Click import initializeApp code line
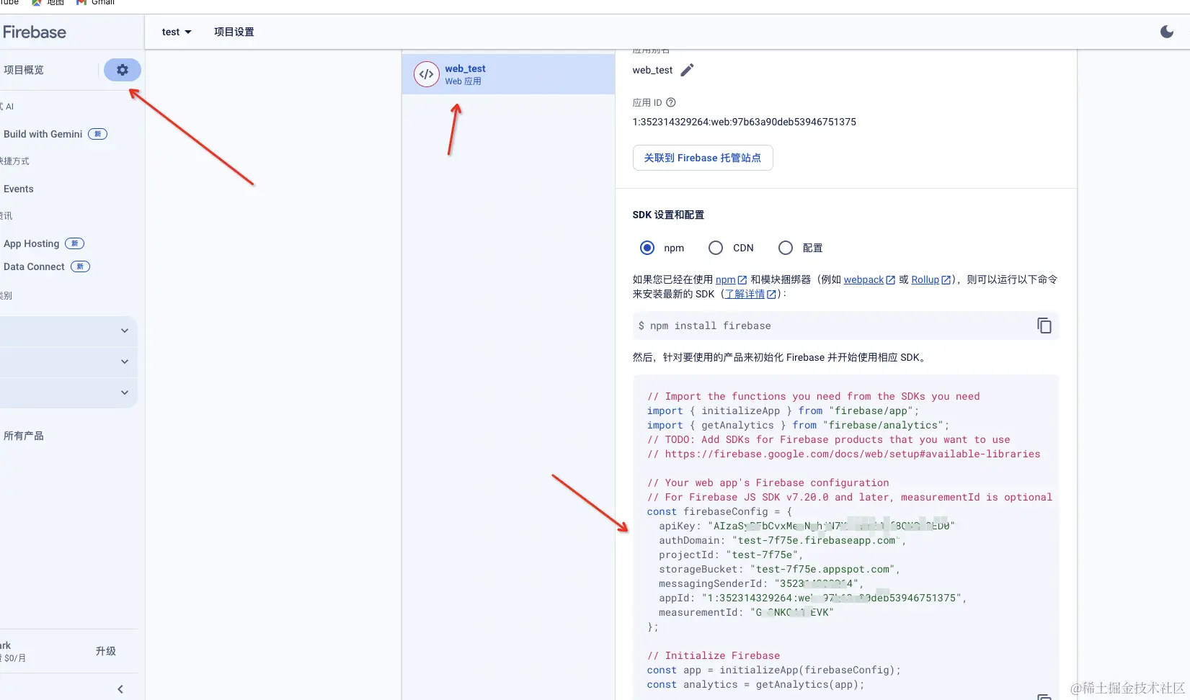 tap(783, 410)
